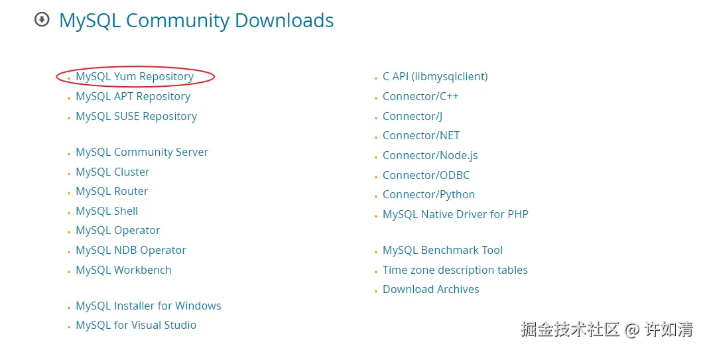
Task: Select the Connector/J link
Action: [x=413, y=117]
